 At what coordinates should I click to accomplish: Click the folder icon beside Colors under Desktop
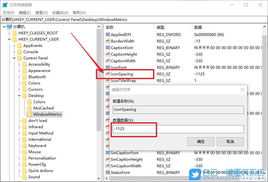tap(30, 102)
